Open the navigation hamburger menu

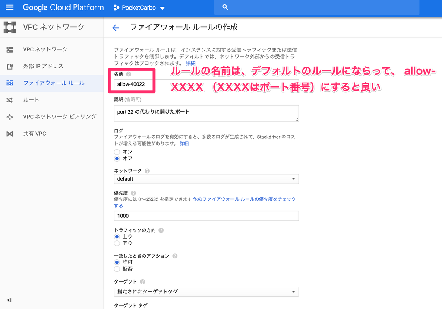(9, 7)
